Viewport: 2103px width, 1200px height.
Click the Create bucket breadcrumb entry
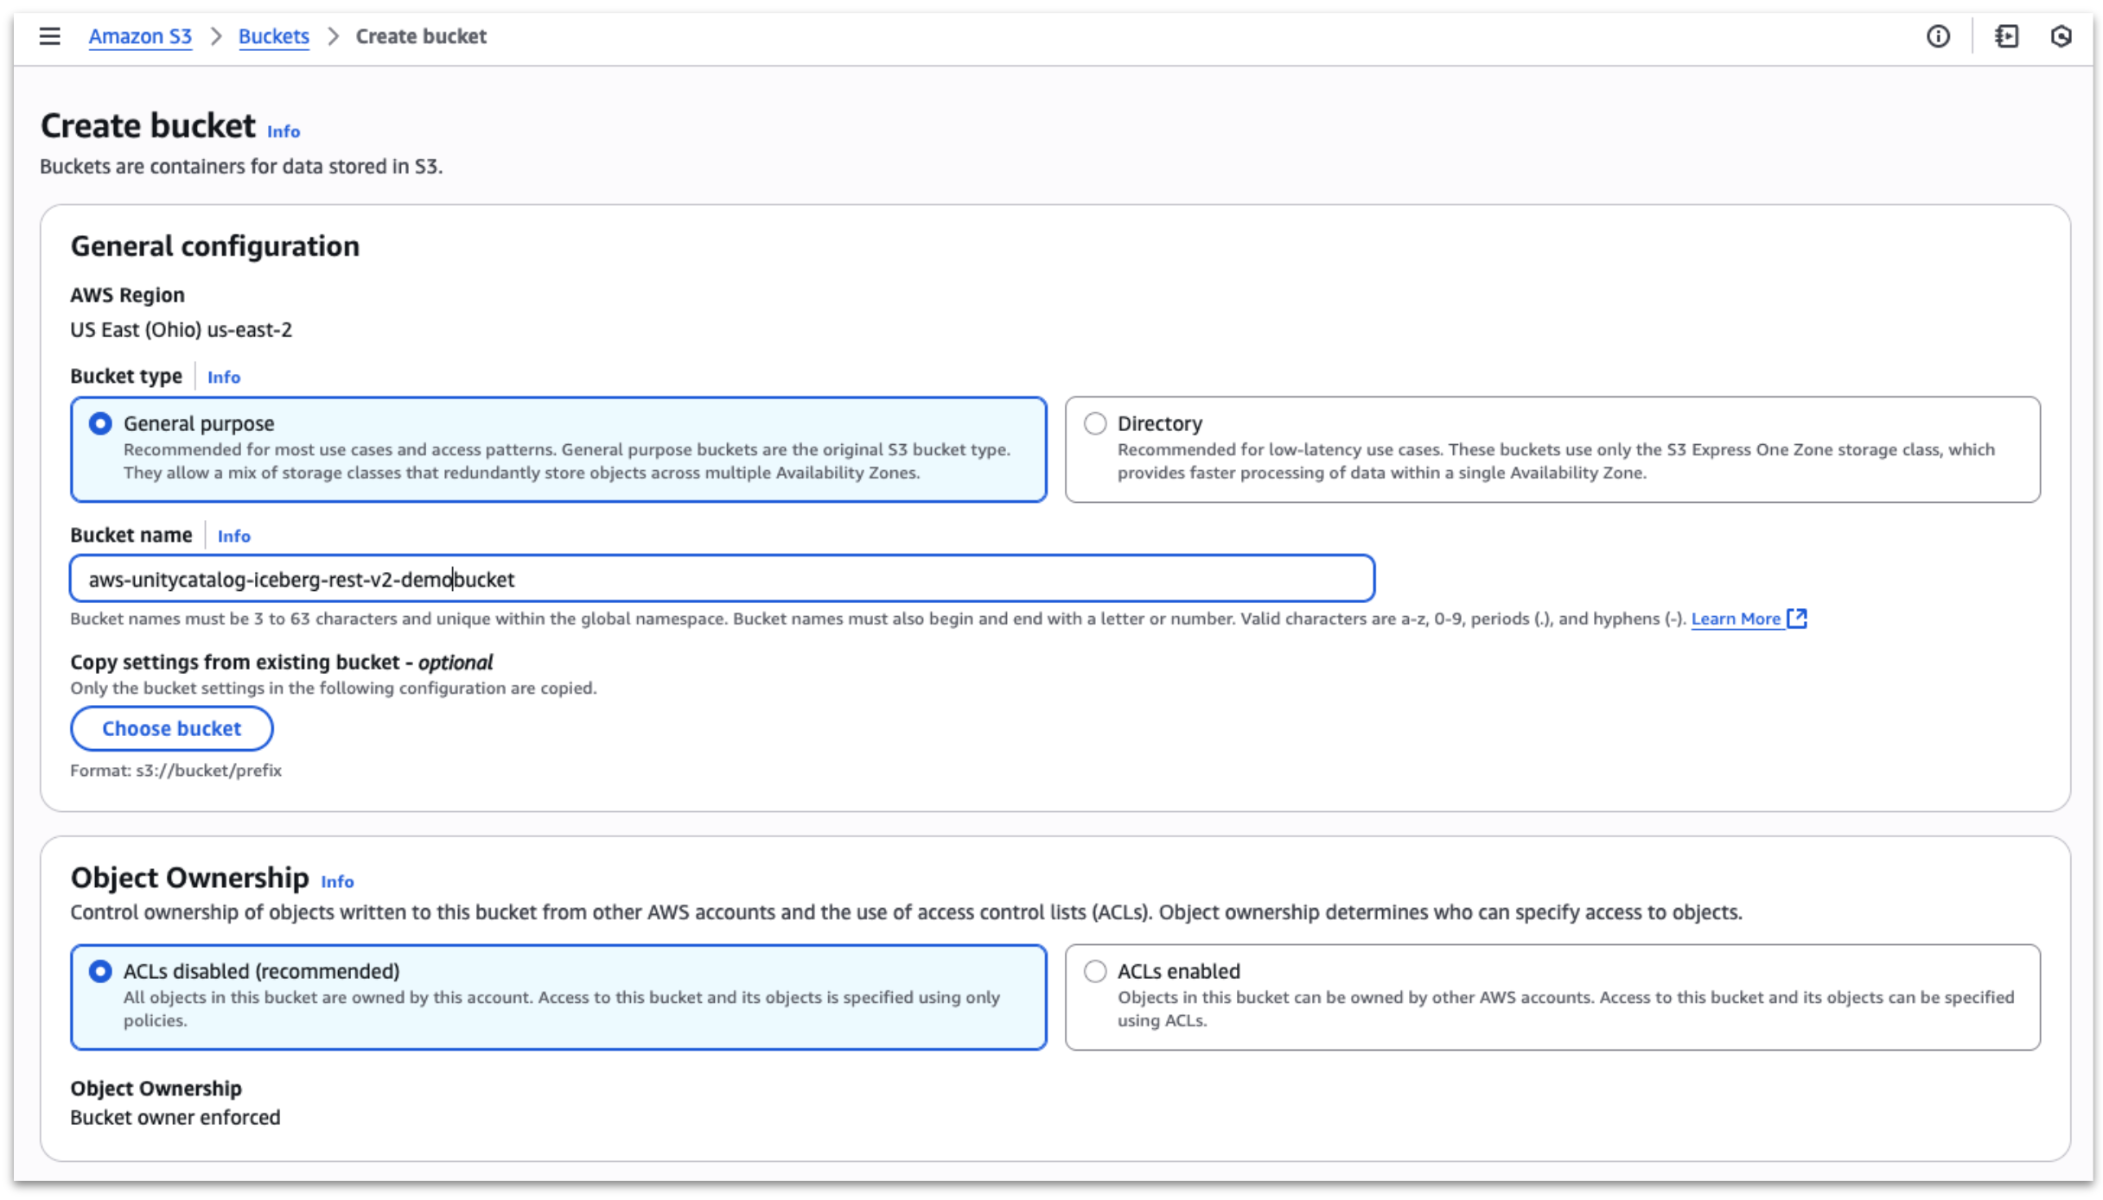[x=421, y=36]
